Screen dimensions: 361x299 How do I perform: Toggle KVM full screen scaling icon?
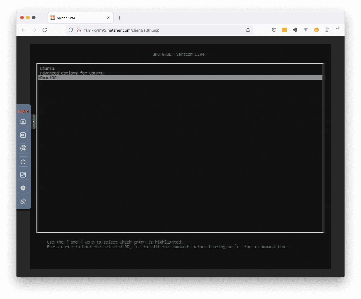pyautogui.click(x=23, y=175)
